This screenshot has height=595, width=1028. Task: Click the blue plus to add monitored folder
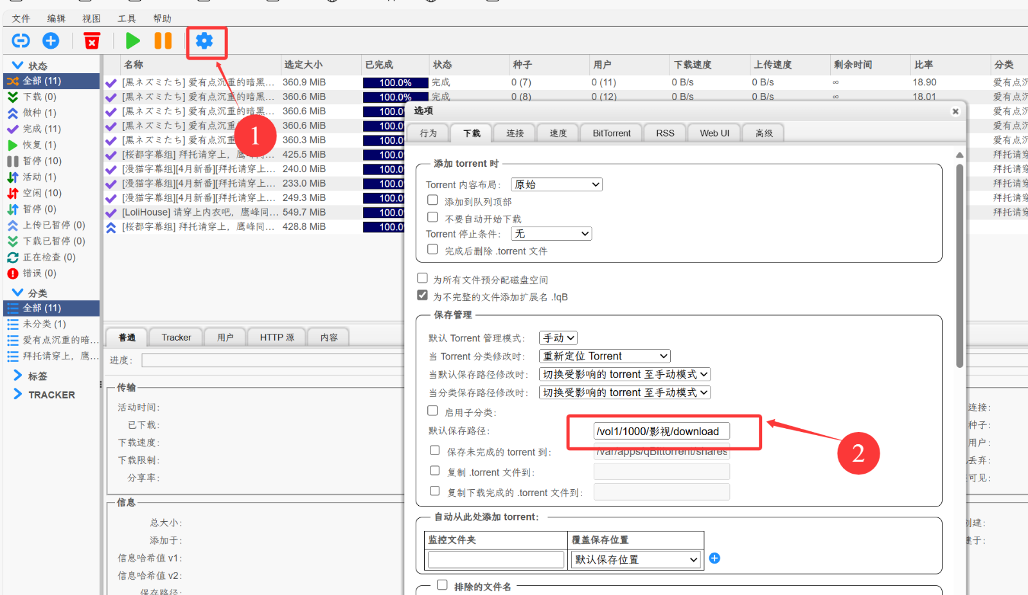pyautogui.click(x=714, y=558)
